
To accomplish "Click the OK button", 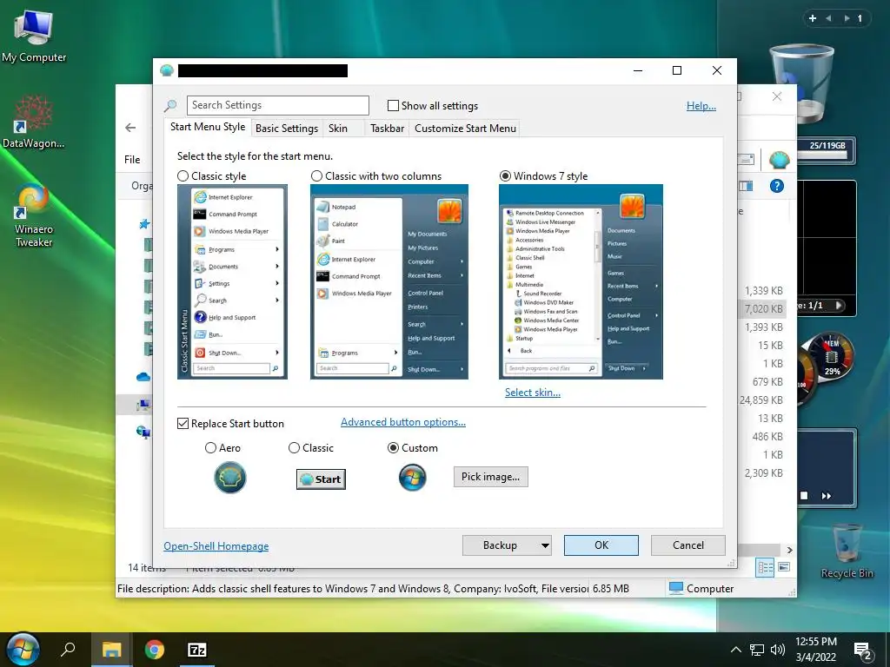I will click(x=601, y=545).
